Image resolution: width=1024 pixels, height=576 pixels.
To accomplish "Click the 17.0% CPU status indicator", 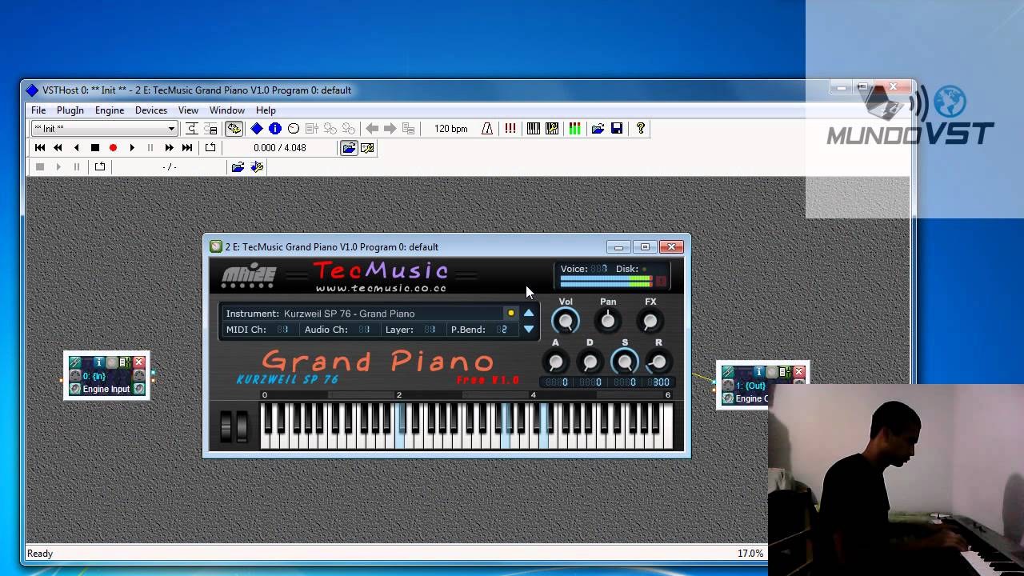I will (750, 554).
